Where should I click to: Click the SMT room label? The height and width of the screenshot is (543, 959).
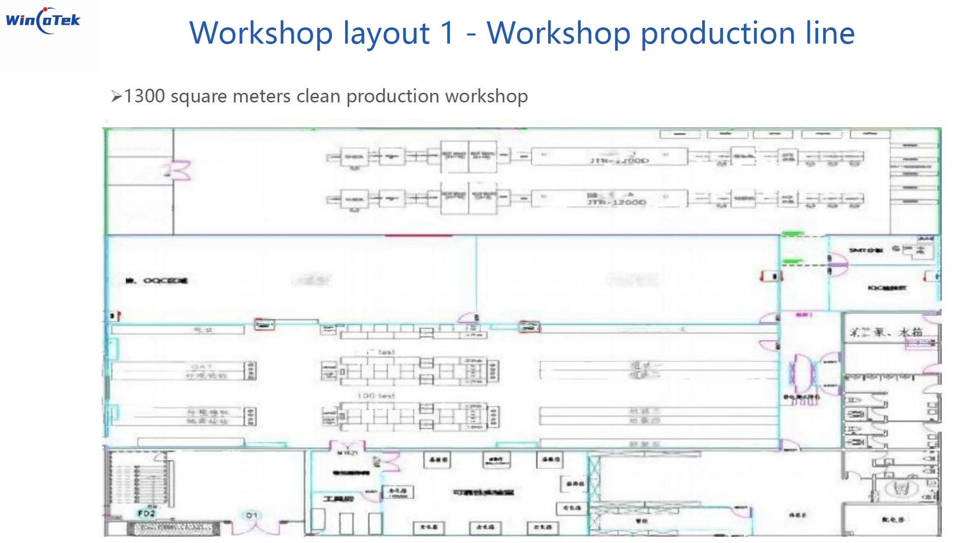click(866, 250)
